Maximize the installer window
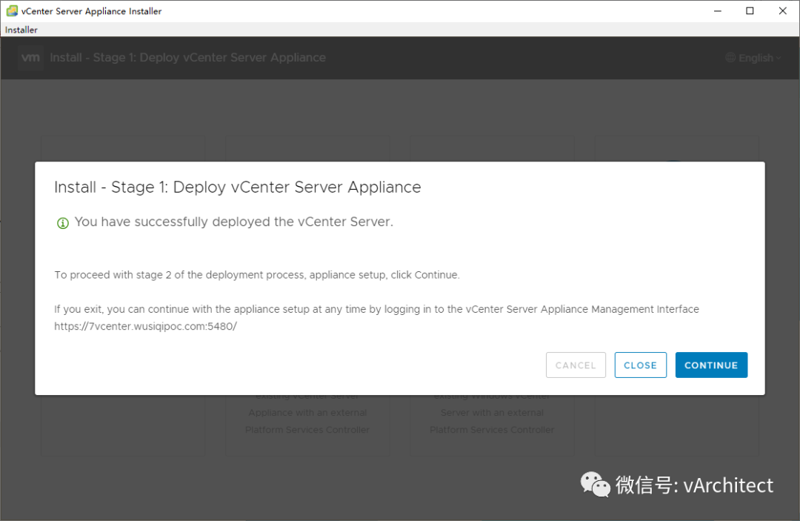 (x=750, y=10)
